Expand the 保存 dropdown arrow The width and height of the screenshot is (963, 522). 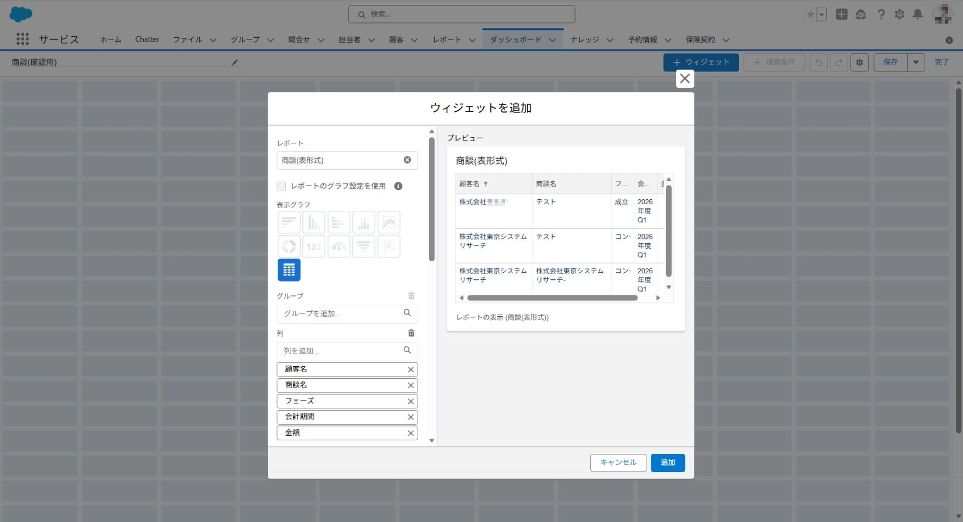[x=916, y=63]
